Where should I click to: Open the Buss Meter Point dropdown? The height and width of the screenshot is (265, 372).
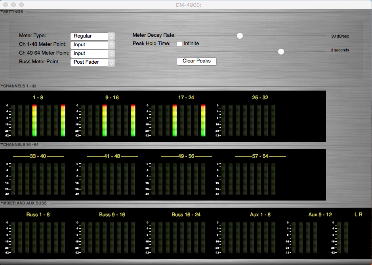93,62
